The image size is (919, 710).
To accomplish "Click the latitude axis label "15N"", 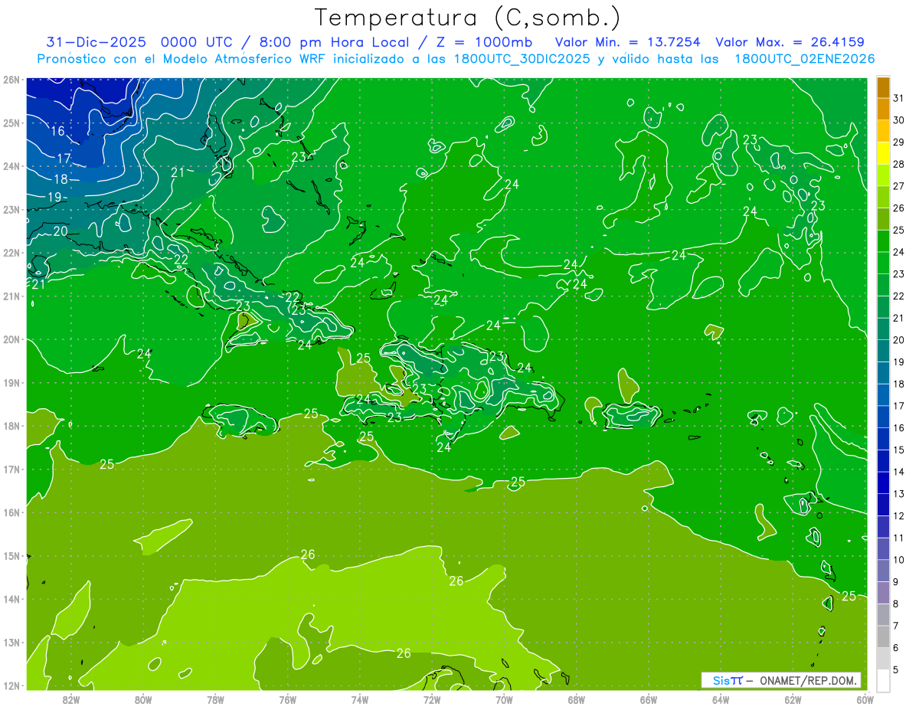I will point(11,556).
